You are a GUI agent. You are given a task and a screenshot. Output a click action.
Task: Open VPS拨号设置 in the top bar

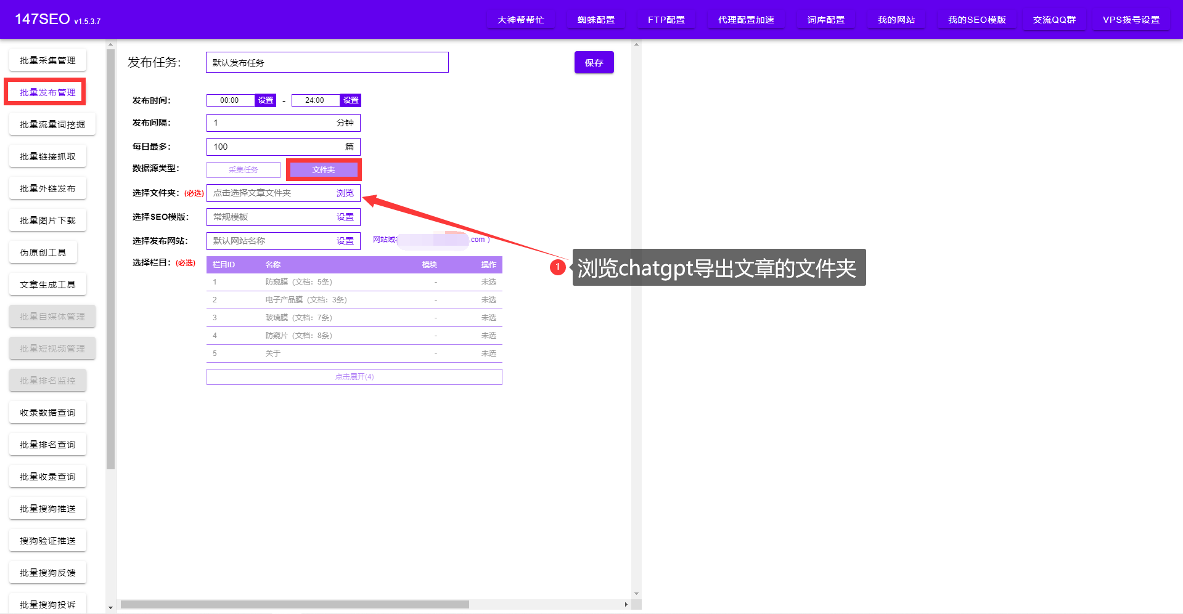(x=1131, y=20)
